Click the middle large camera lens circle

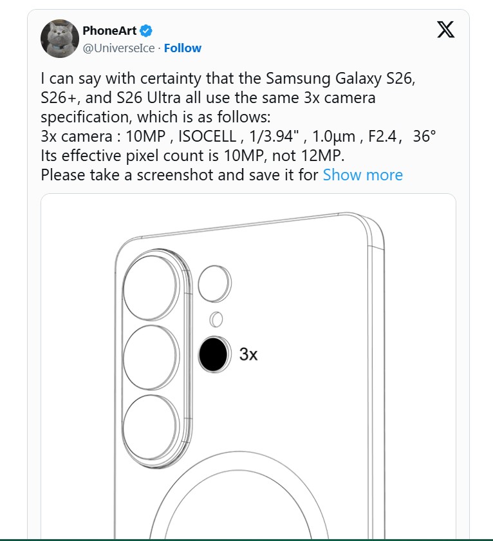point(151,357)
